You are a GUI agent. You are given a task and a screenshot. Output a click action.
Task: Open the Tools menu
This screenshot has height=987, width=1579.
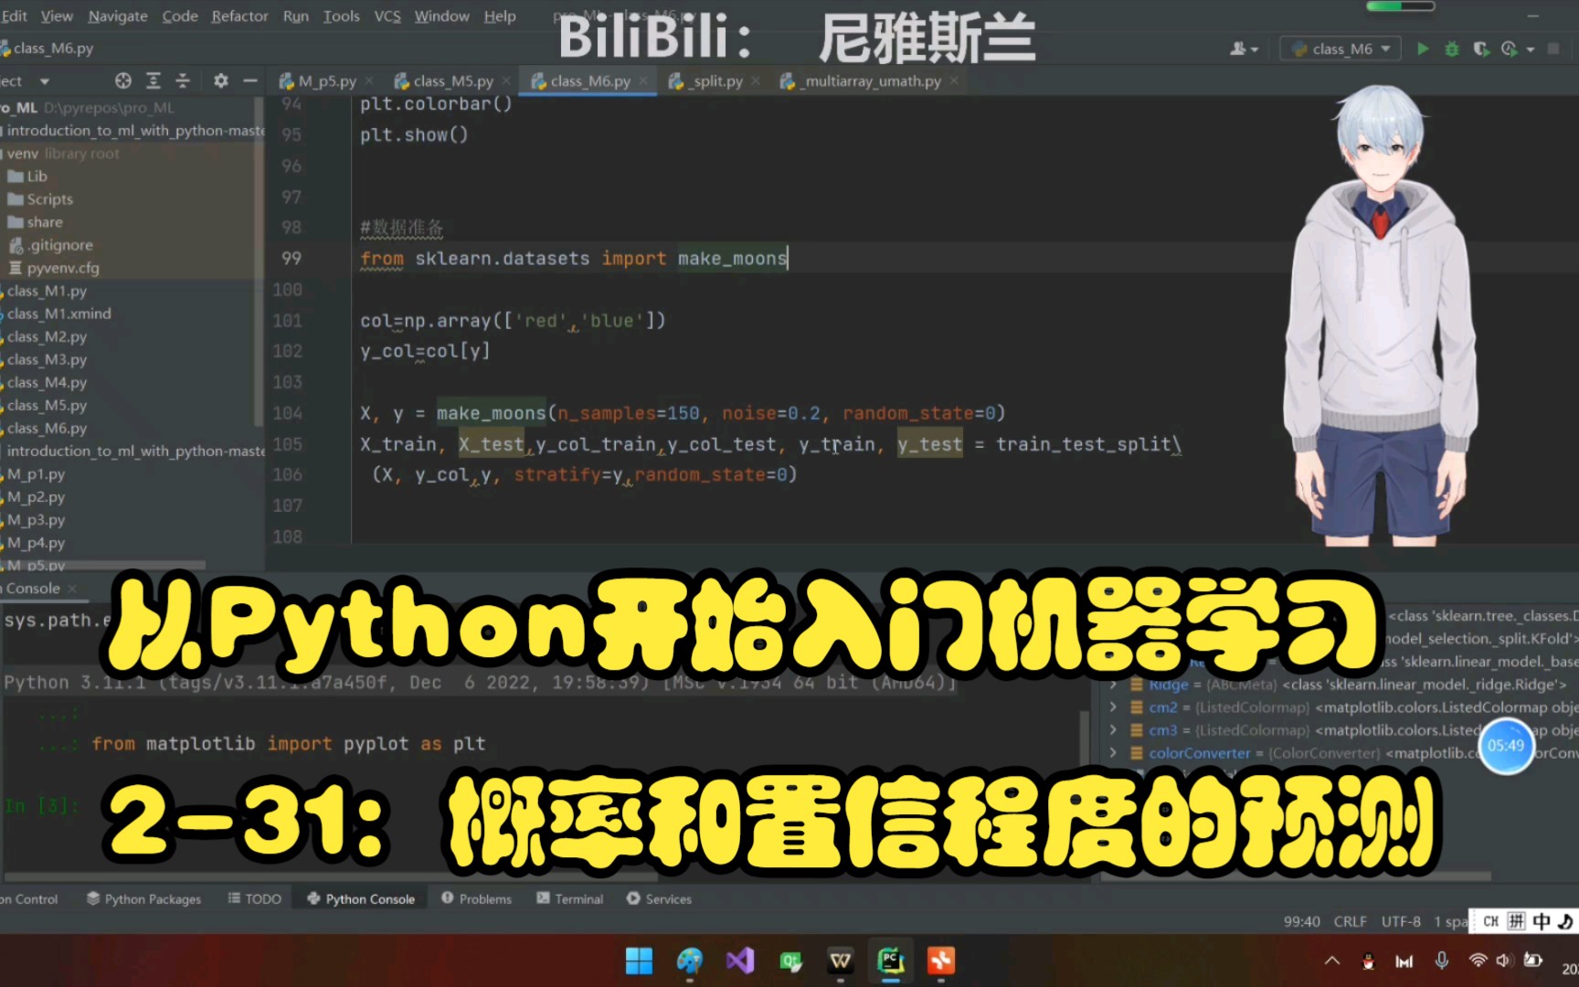[341, 16]
